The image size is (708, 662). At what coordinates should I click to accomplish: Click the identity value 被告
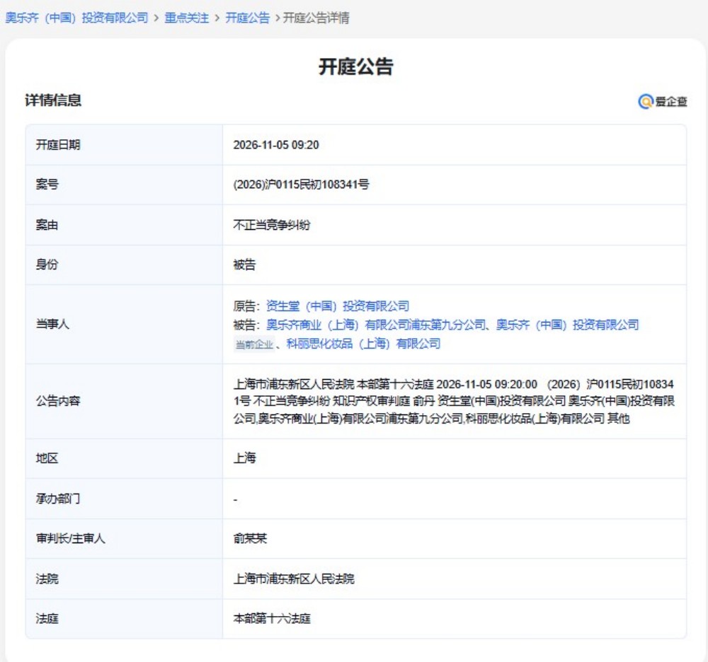pyautogui.click(x=244, y=265)
